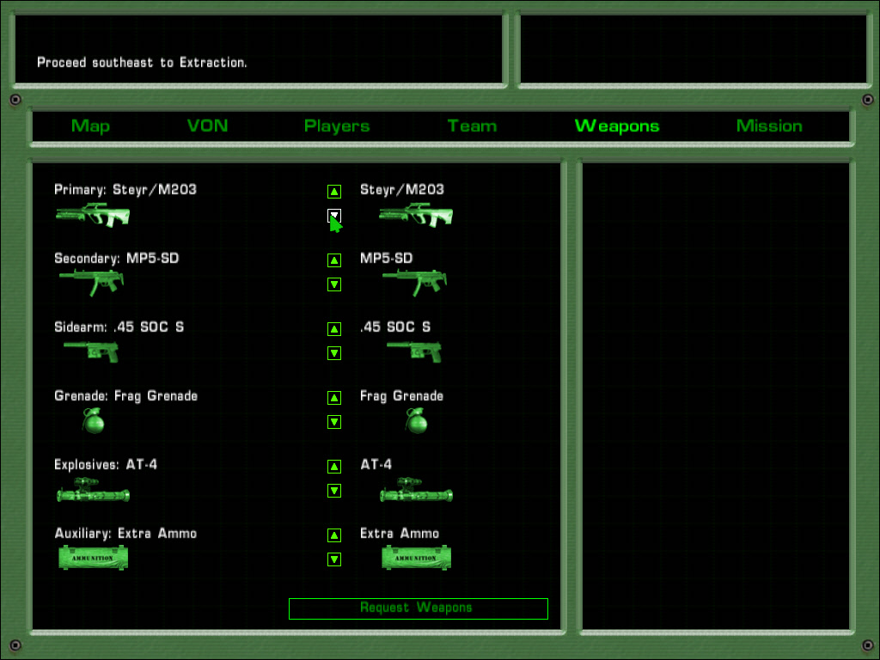Cycle explosives down arrow
Viewport: 880px width, 660px height.
[x=334, y=491]
